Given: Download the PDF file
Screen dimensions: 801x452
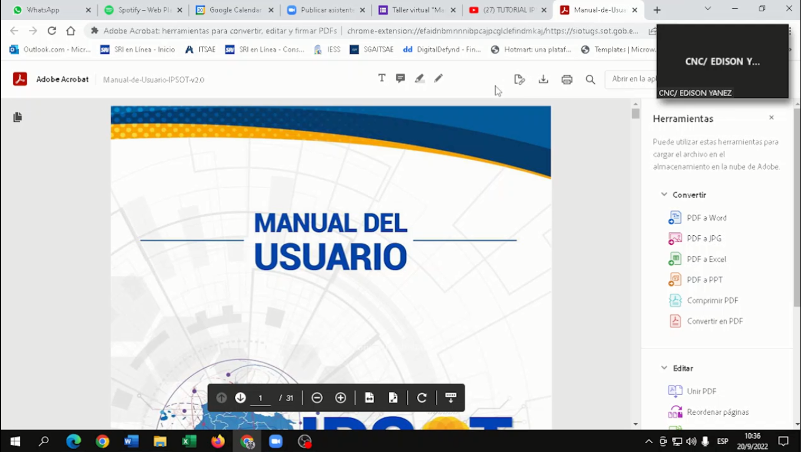Looking at the screenshot, I should pyautogui.click(x=543, y=79).
